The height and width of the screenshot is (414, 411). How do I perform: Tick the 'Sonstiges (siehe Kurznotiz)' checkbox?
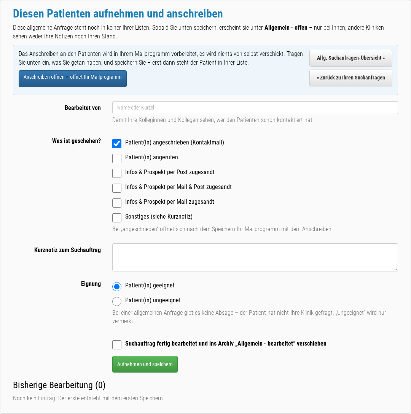coord(117,217)
